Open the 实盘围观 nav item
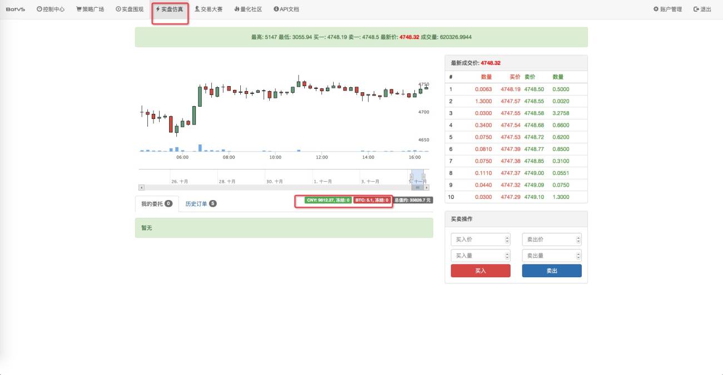Image resolution: width=723 pixels, height=375 pixels. (x=130, y=9)
